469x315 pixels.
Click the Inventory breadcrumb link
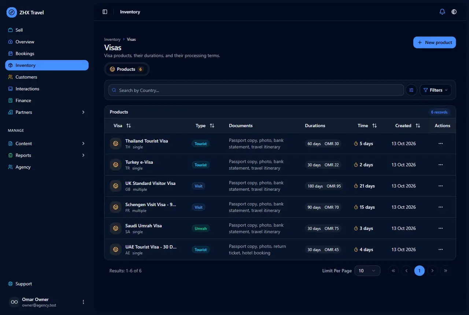[x=112, y=40]
